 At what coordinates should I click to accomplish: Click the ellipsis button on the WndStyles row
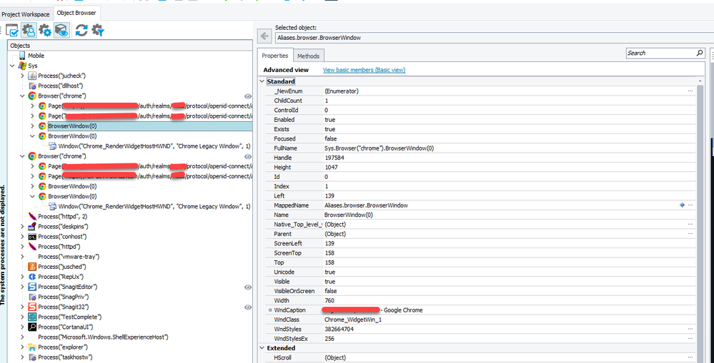(x=690, y=329)
